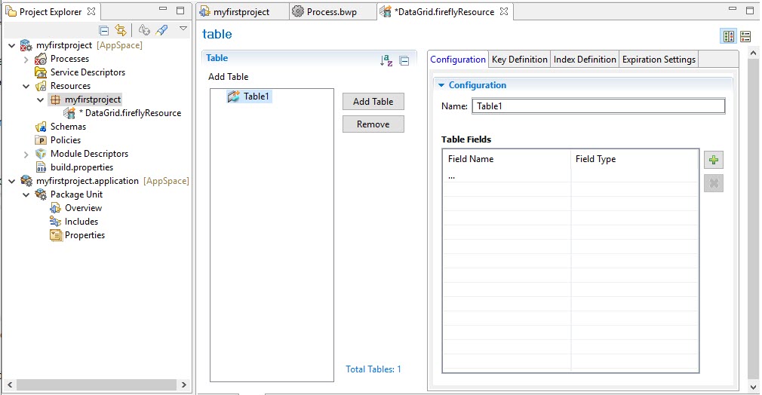
Task: Select Table1 in the table list
Action: [256, 96]
